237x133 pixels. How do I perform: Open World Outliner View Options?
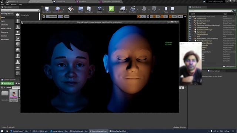pyautogui.click(x=229, y=66)
